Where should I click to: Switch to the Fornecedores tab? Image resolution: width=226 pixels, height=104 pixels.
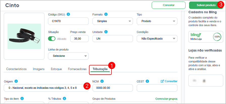click(77, 69)
